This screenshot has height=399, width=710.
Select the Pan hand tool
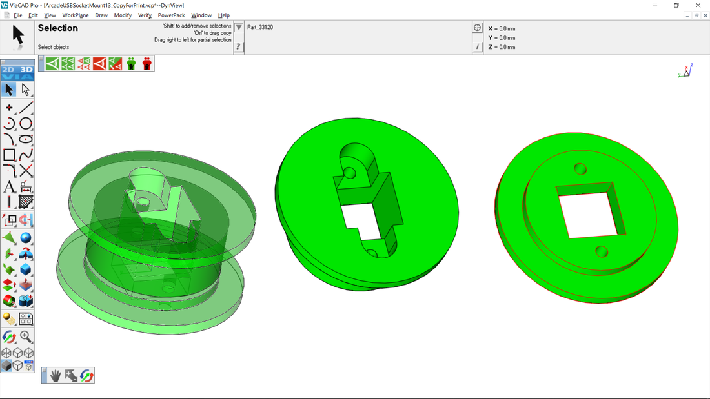tap(56, 376)
